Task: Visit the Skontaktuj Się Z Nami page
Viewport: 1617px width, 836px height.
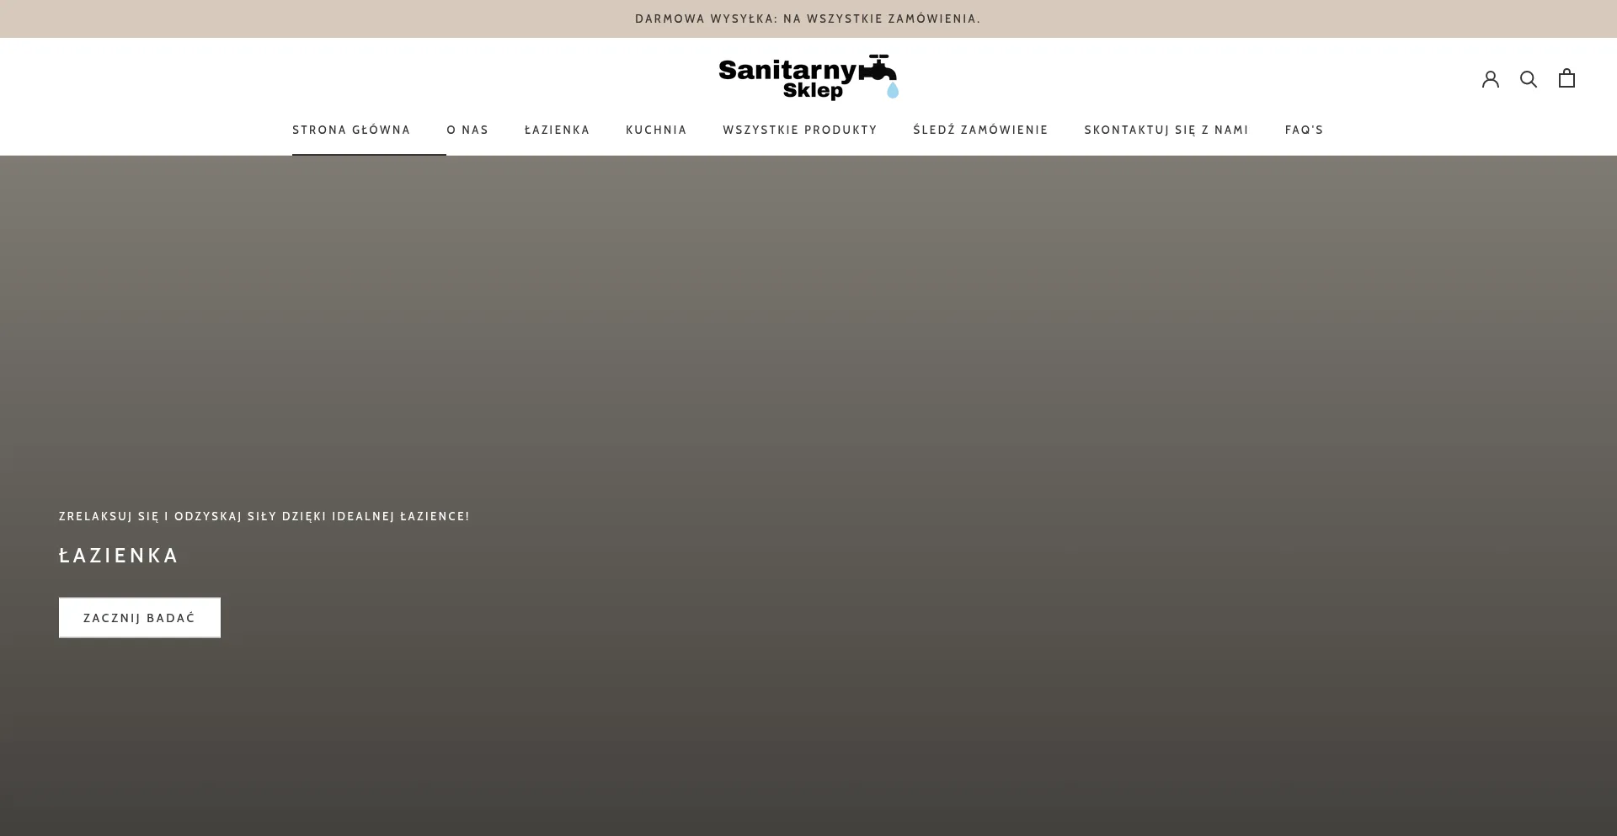Action: pos(1166,130)
